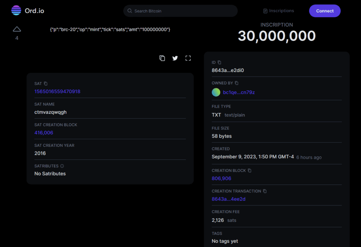Select the brc-20 mint JSON text
The width and height of the screenshot is (361, 247).
[110, 30]
